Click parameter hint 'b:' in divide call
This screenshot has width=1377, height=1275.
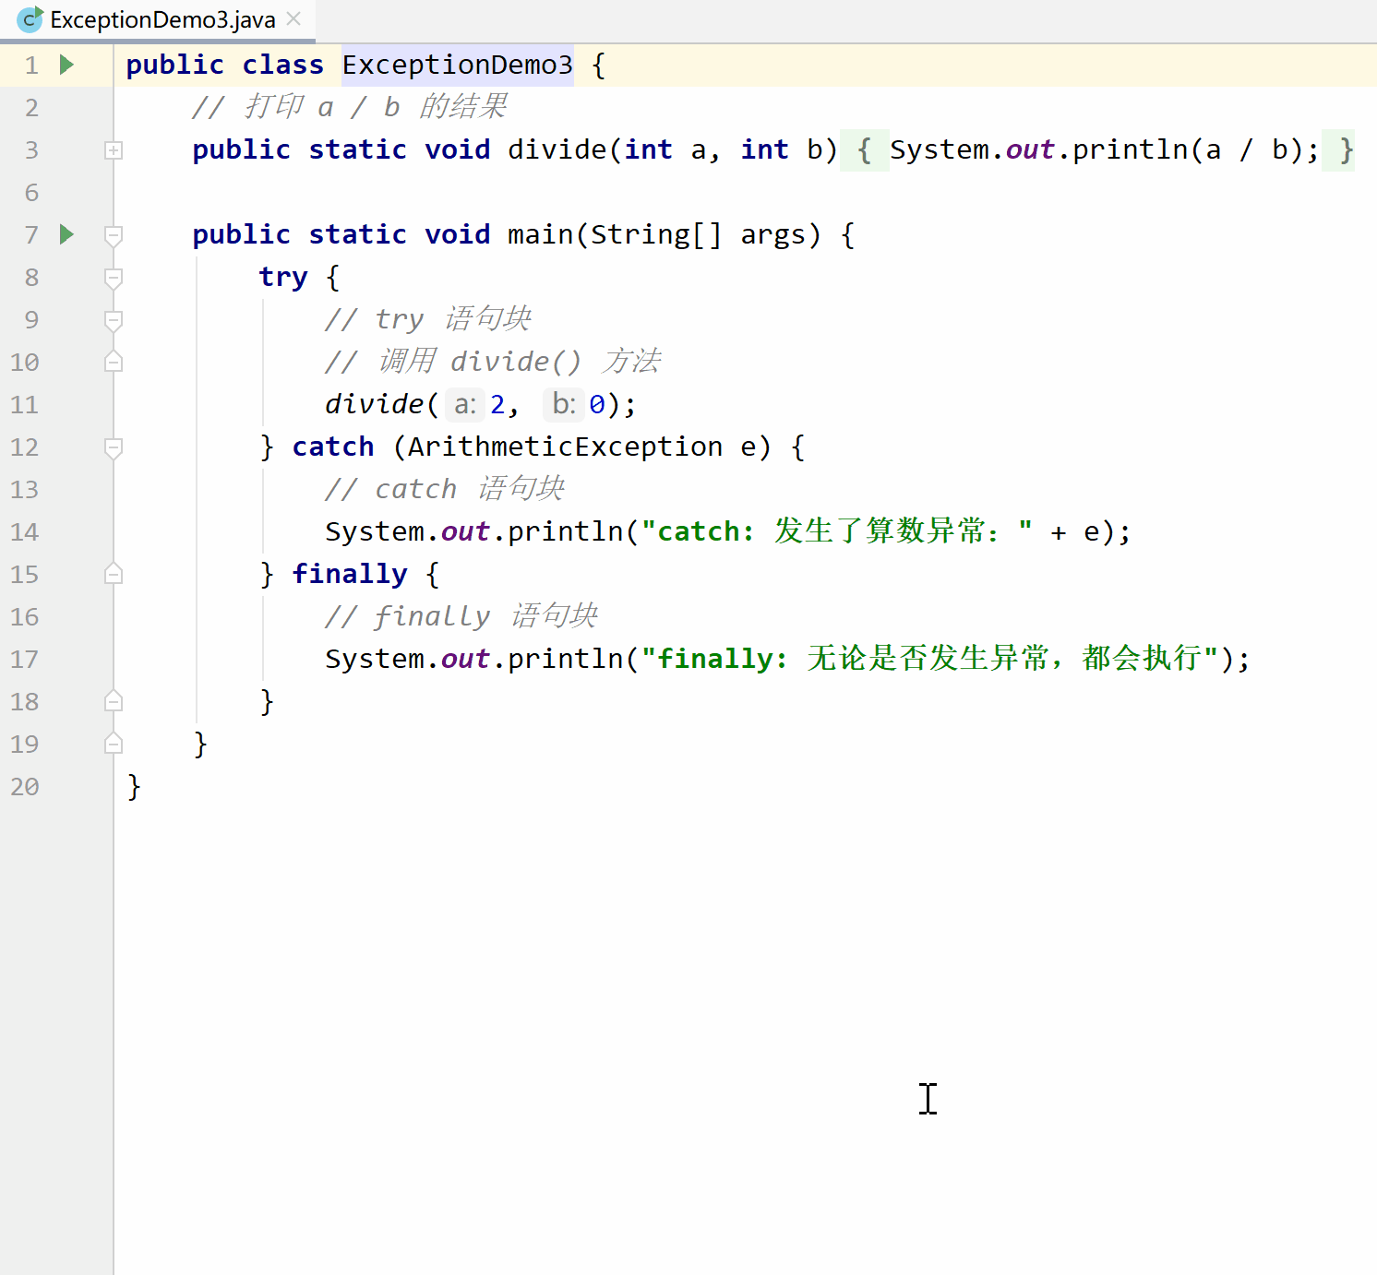click(564, 404)
